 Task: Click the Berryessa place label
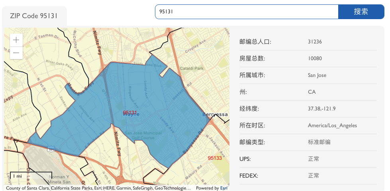click(x=215, y=114)
